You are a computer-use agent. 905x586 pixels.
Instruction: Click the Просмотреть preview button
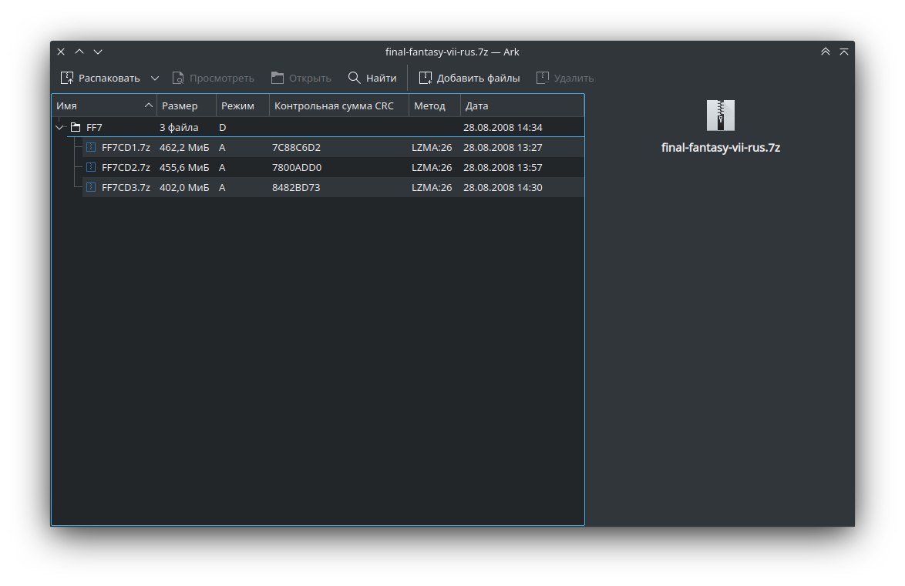coord(213,78)
